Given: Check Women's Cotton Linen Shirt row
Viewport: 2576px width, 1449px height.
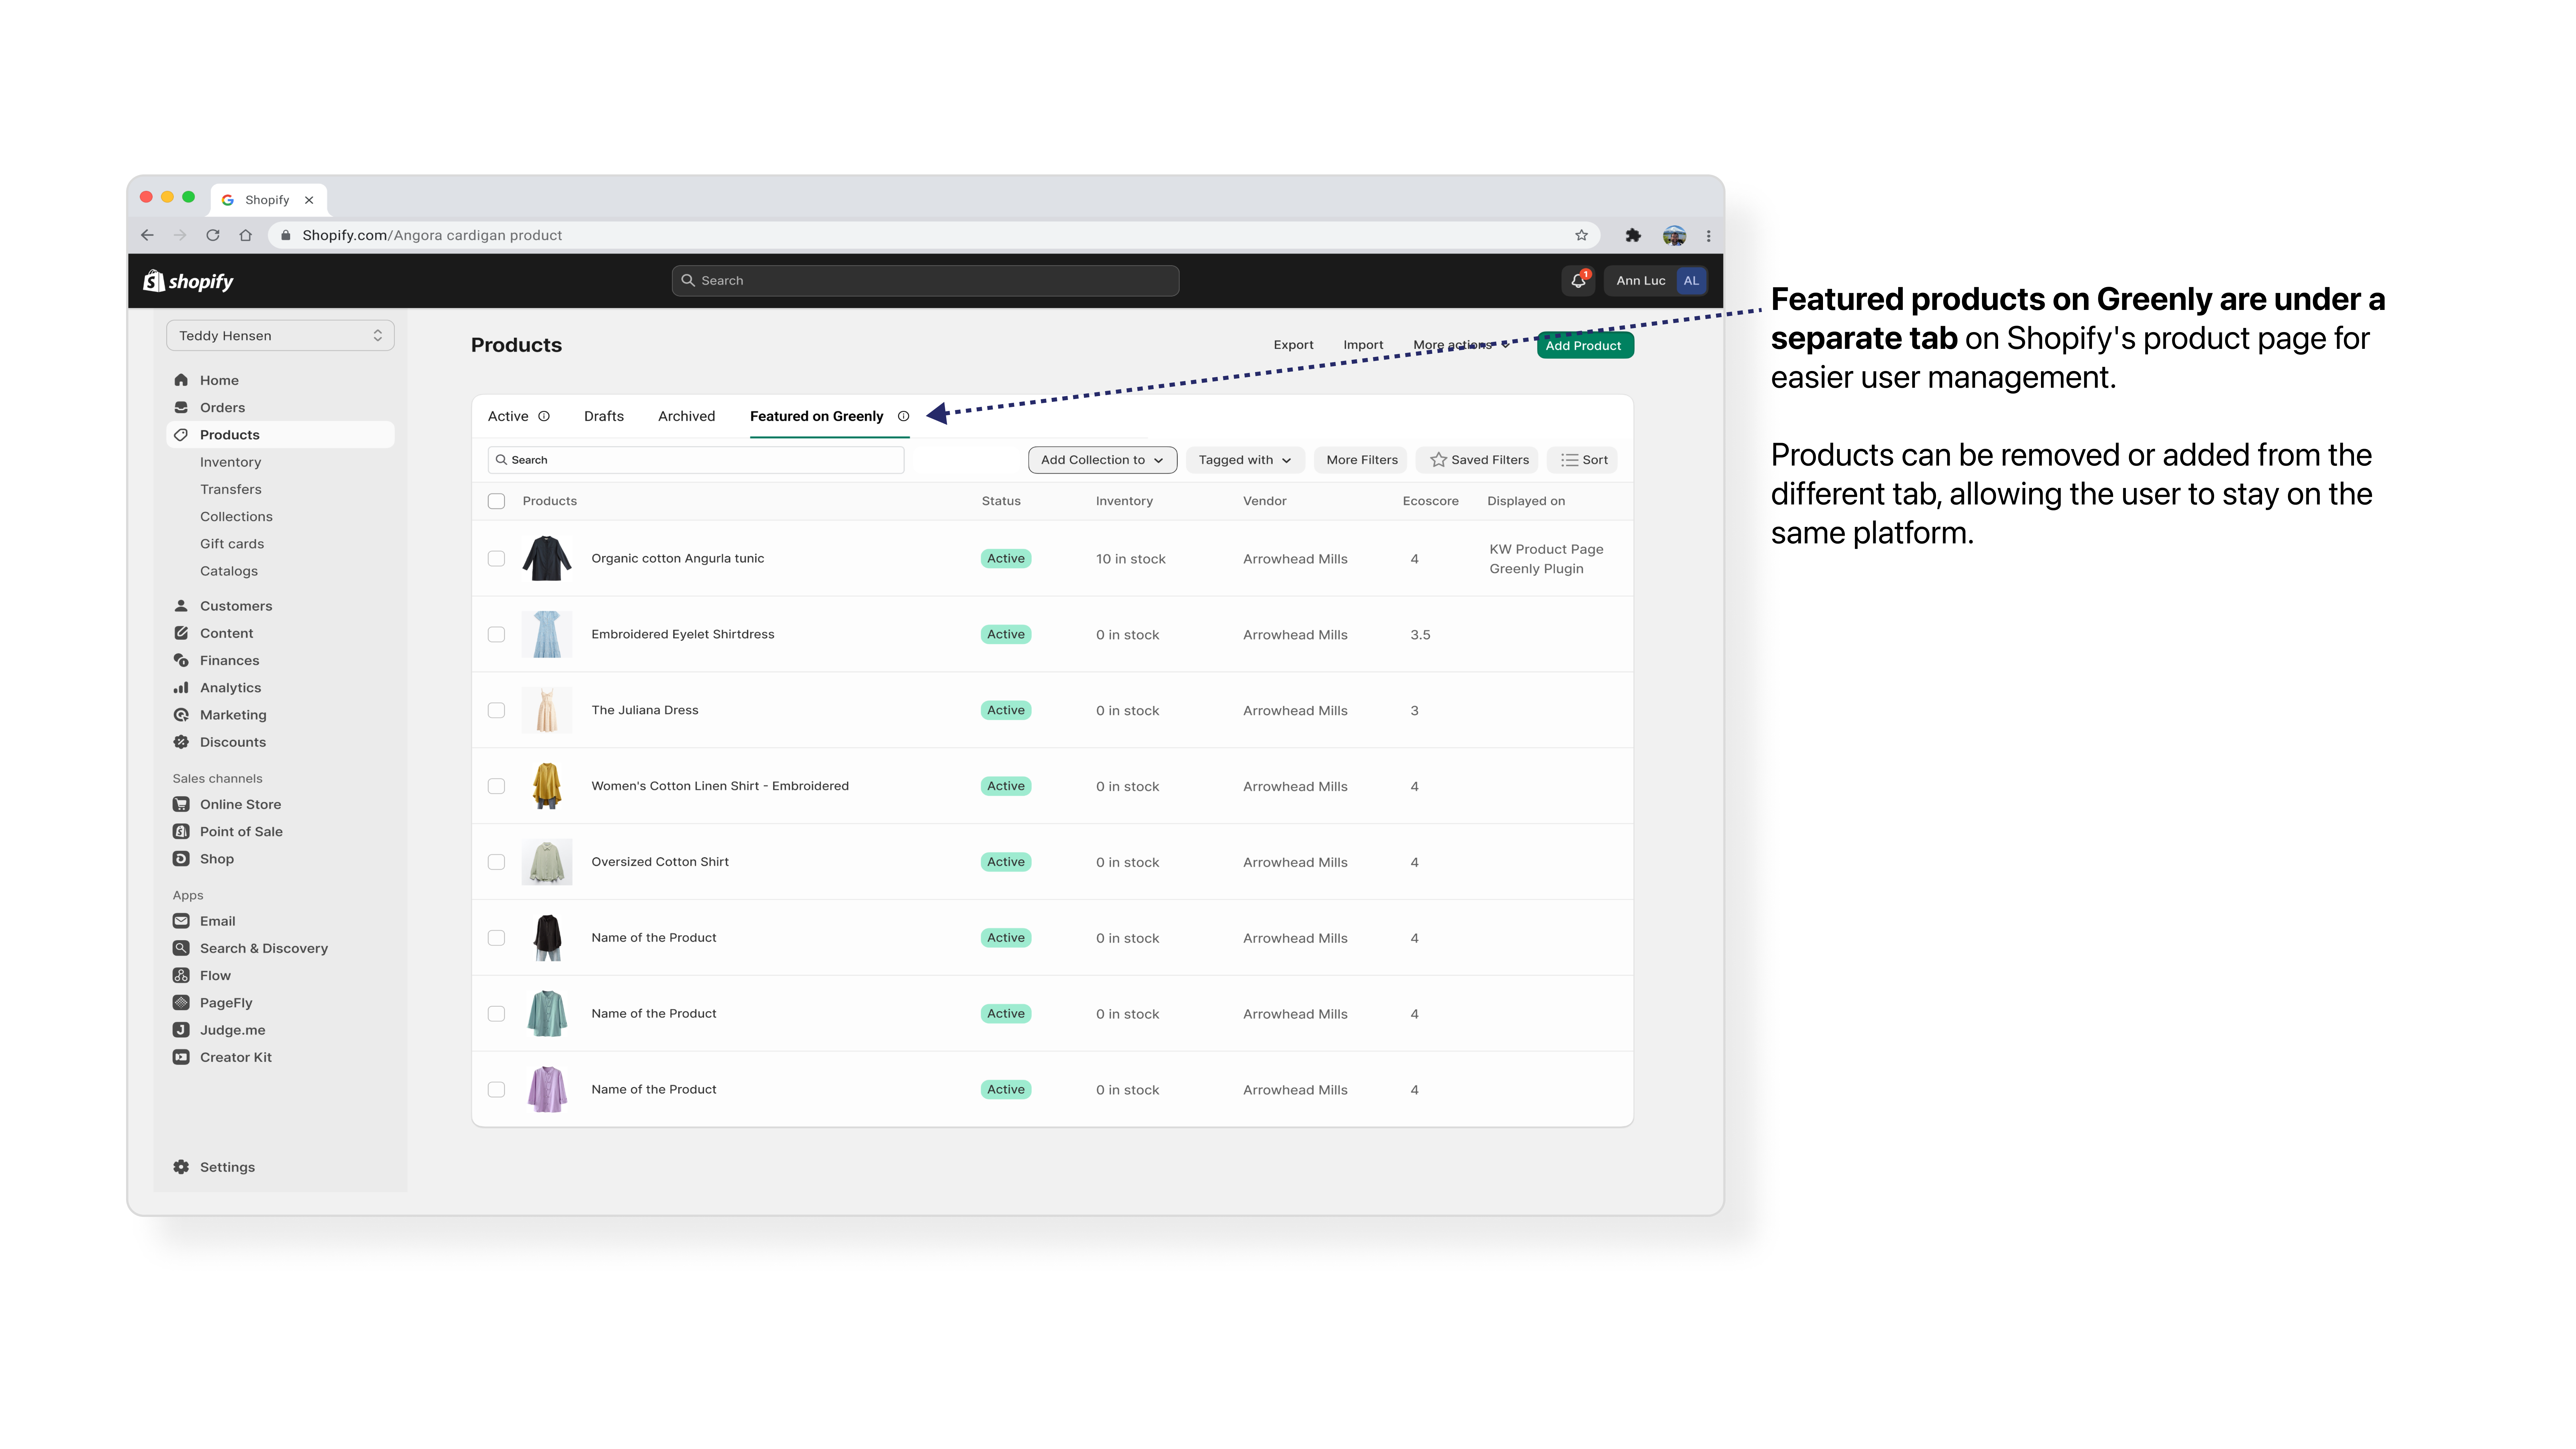Looking at the screenshot, I should point(496,786).
